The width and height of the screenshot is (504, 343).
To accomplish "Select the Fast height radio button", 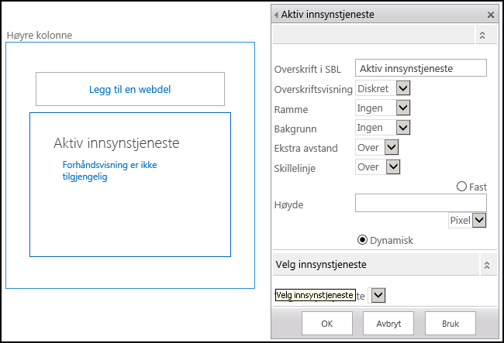I will [461, 187].
